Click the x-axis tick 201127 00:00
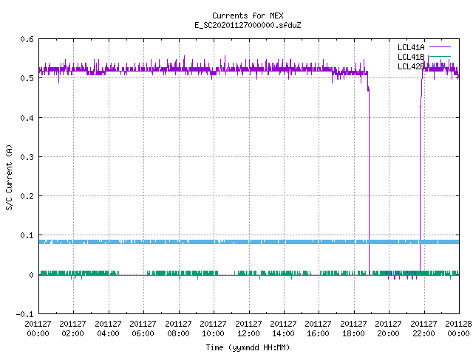This screenshot has height=354, width=473. click(38, 329)
